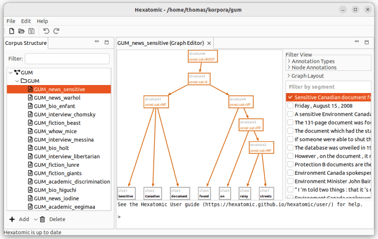Select the structure3 cat=PP node
This screenshot has height=239, width=378.
(x=251, y=125)
